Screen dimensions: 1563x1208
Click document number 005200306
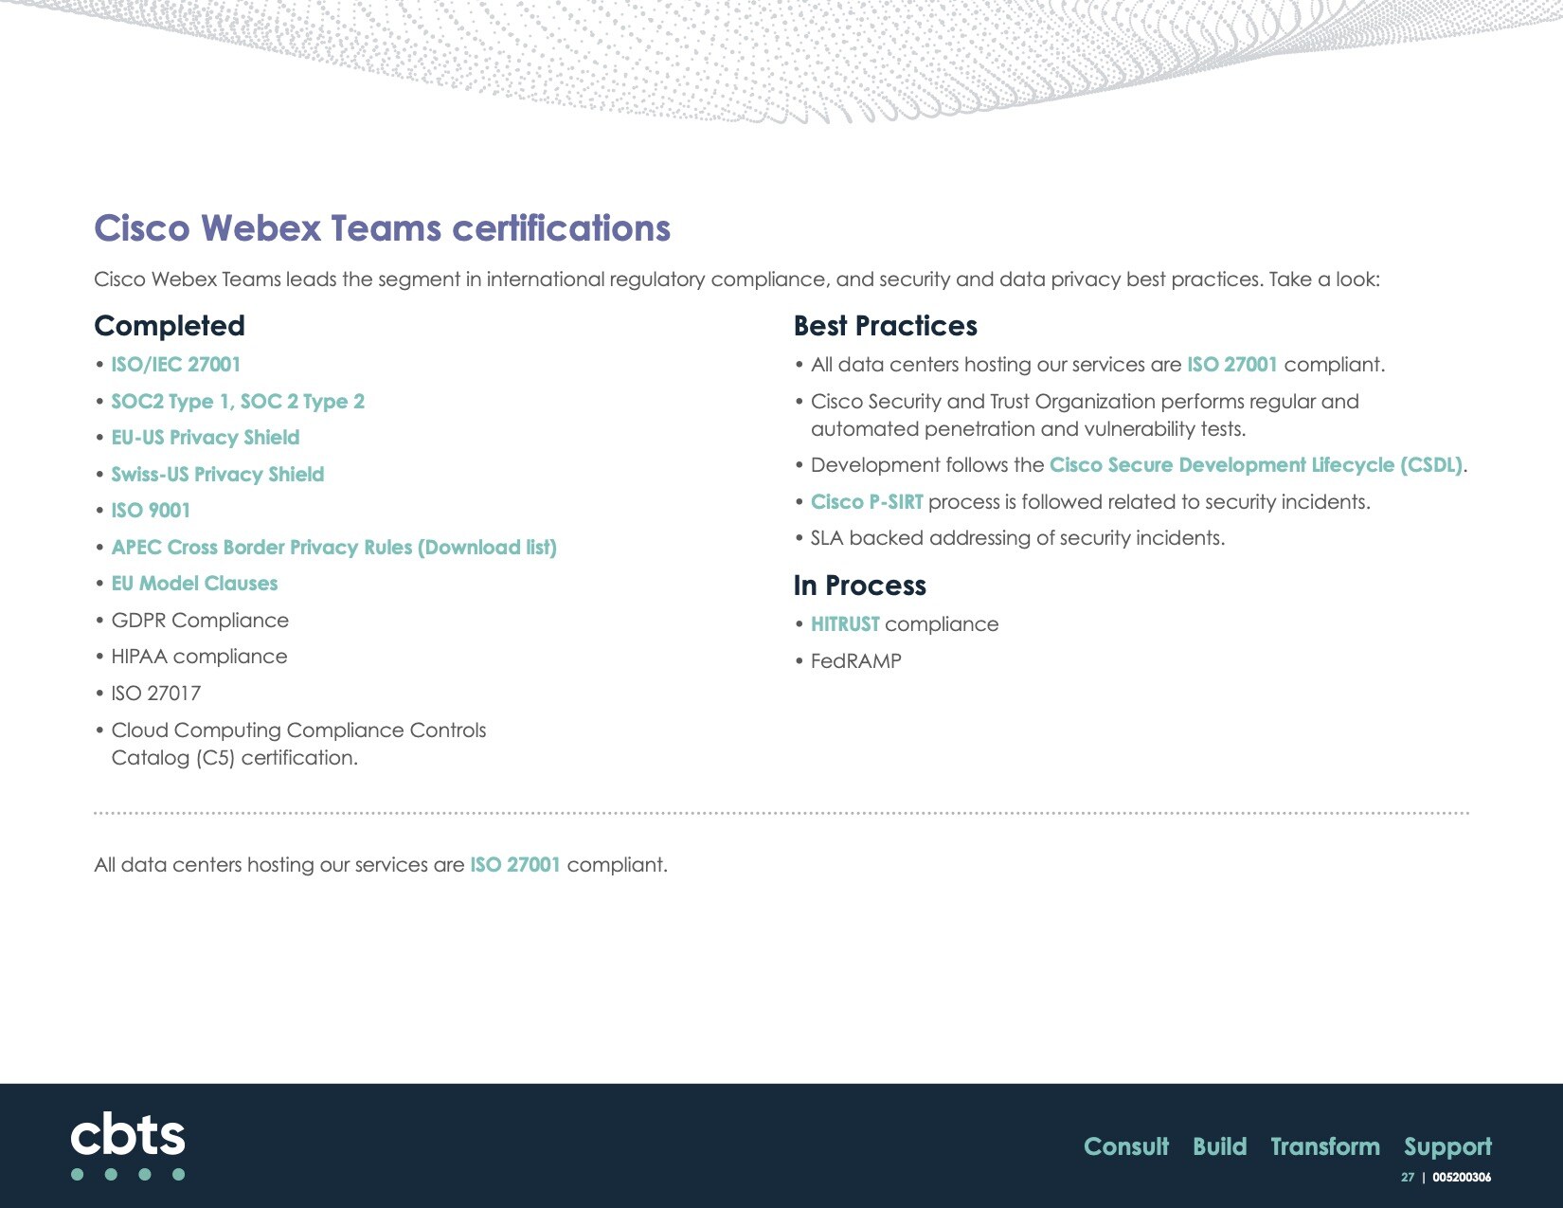[1462, 1178]
